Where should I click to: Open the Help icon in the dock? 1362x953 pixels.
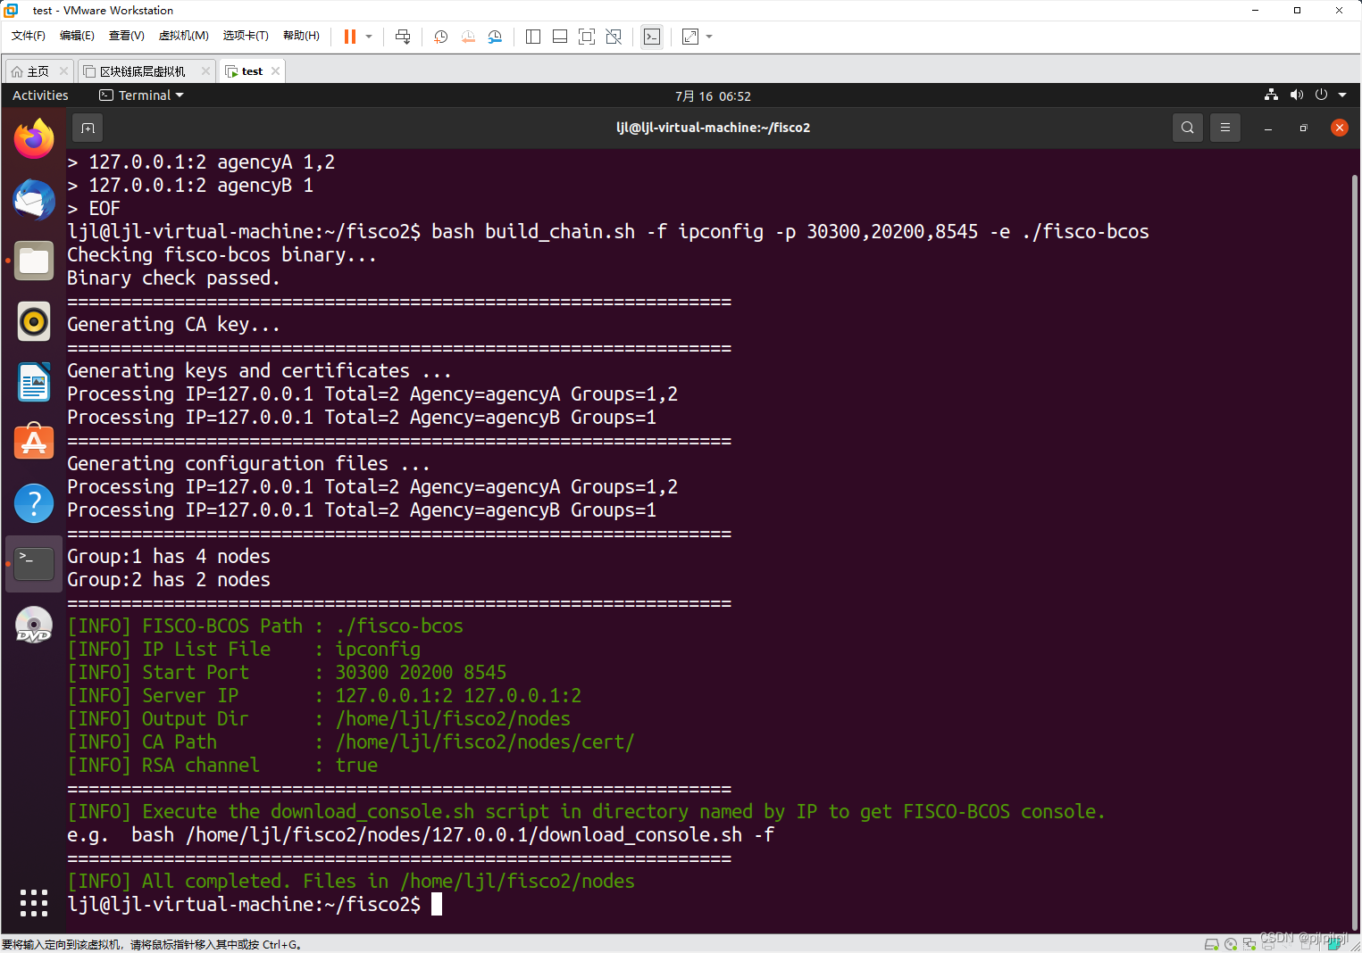[x=34, y=503]
